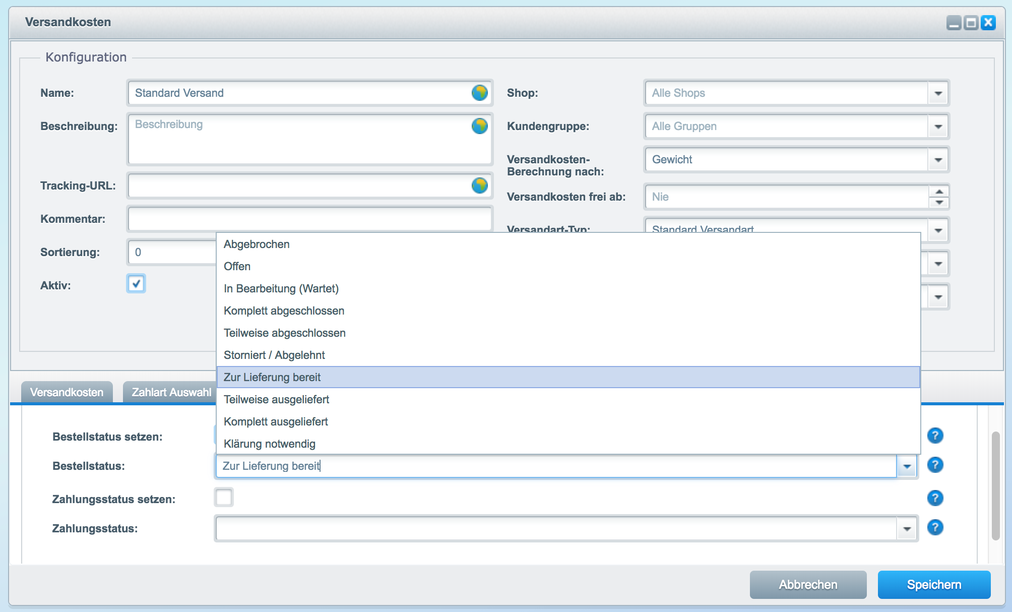The width and height of the screenshot is (1012, 612).
Task: Pick Storniert / Abgelehnt option
Action: [568, 355]
